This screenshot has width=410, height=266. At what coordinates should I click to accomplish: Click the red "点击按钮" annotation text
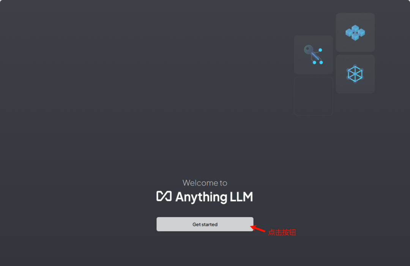coord(282,232)
